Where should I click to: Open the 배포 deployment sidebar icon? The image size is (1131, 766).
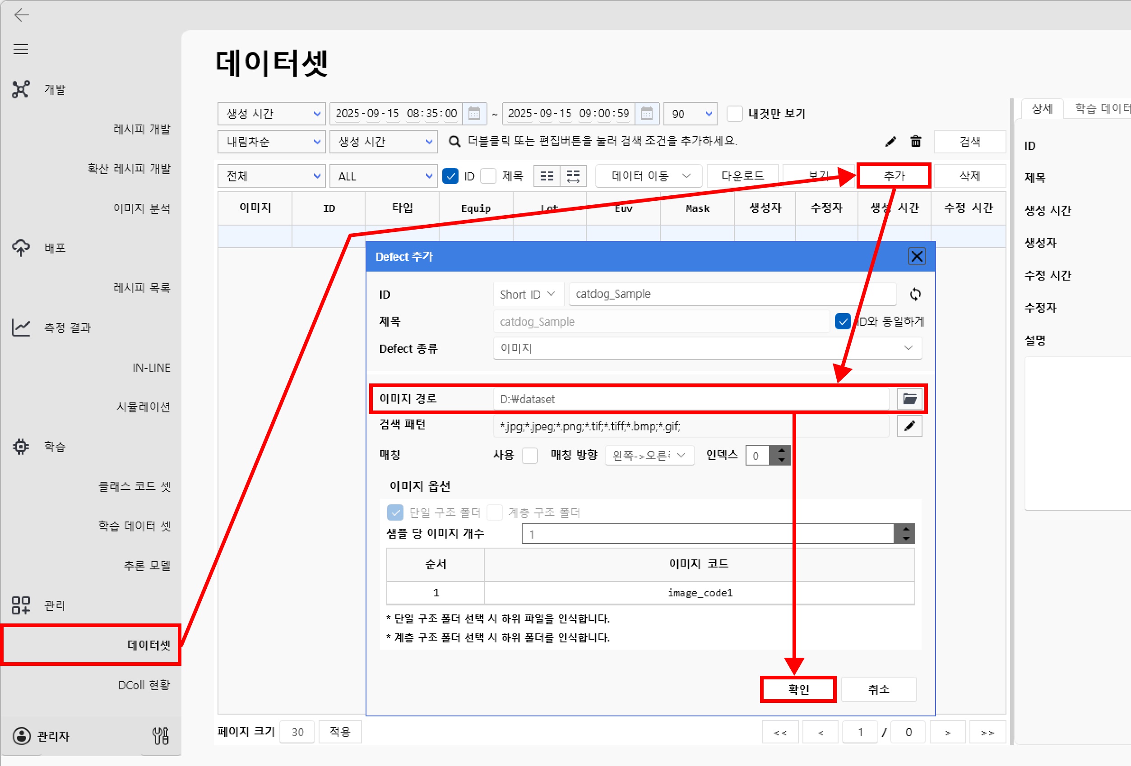(x=20, y=248)
